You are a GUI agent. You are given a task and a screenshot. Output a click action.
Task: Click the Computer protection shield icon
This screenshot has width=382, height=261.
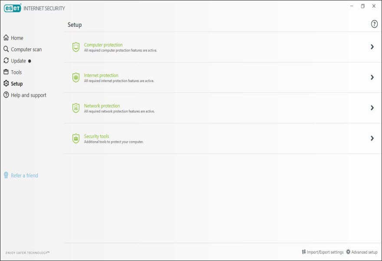pyautogui.click(x=76, y=47)
